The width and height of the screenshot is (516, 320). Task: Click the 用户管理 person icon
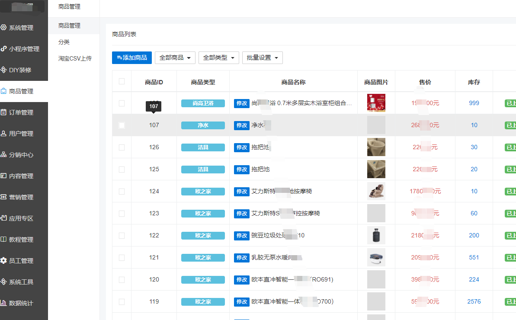[4, 134]
